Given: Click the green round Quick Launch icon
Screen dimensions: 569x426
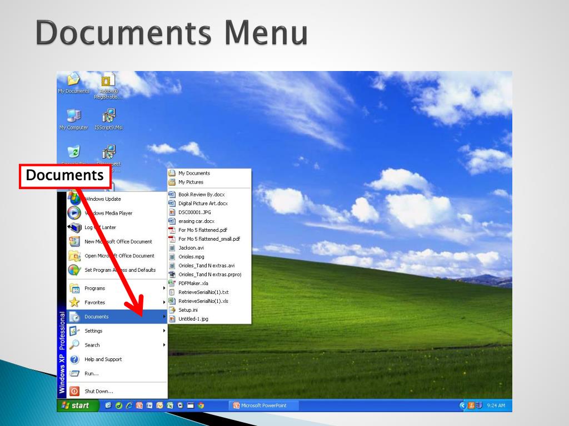Looking at the screenshot, I should [x=118, y=405].
